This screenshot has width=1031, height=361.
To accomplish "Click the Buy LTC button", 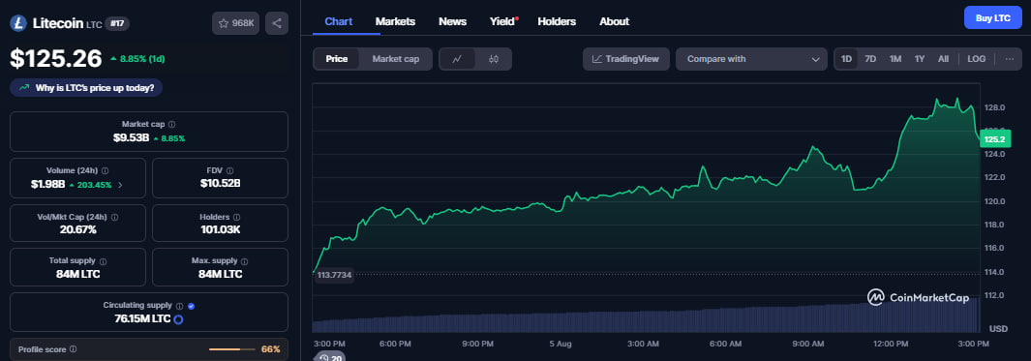I will point(993,17).
